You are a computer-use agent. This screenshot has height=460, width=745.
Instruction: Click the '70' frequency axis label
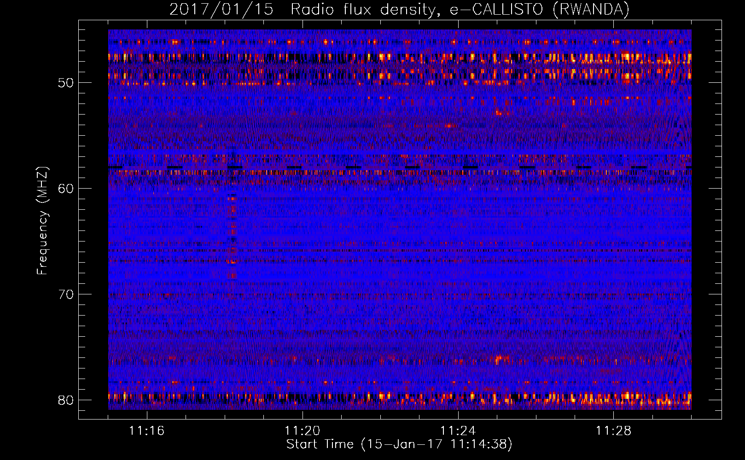[x=66, y=294]
